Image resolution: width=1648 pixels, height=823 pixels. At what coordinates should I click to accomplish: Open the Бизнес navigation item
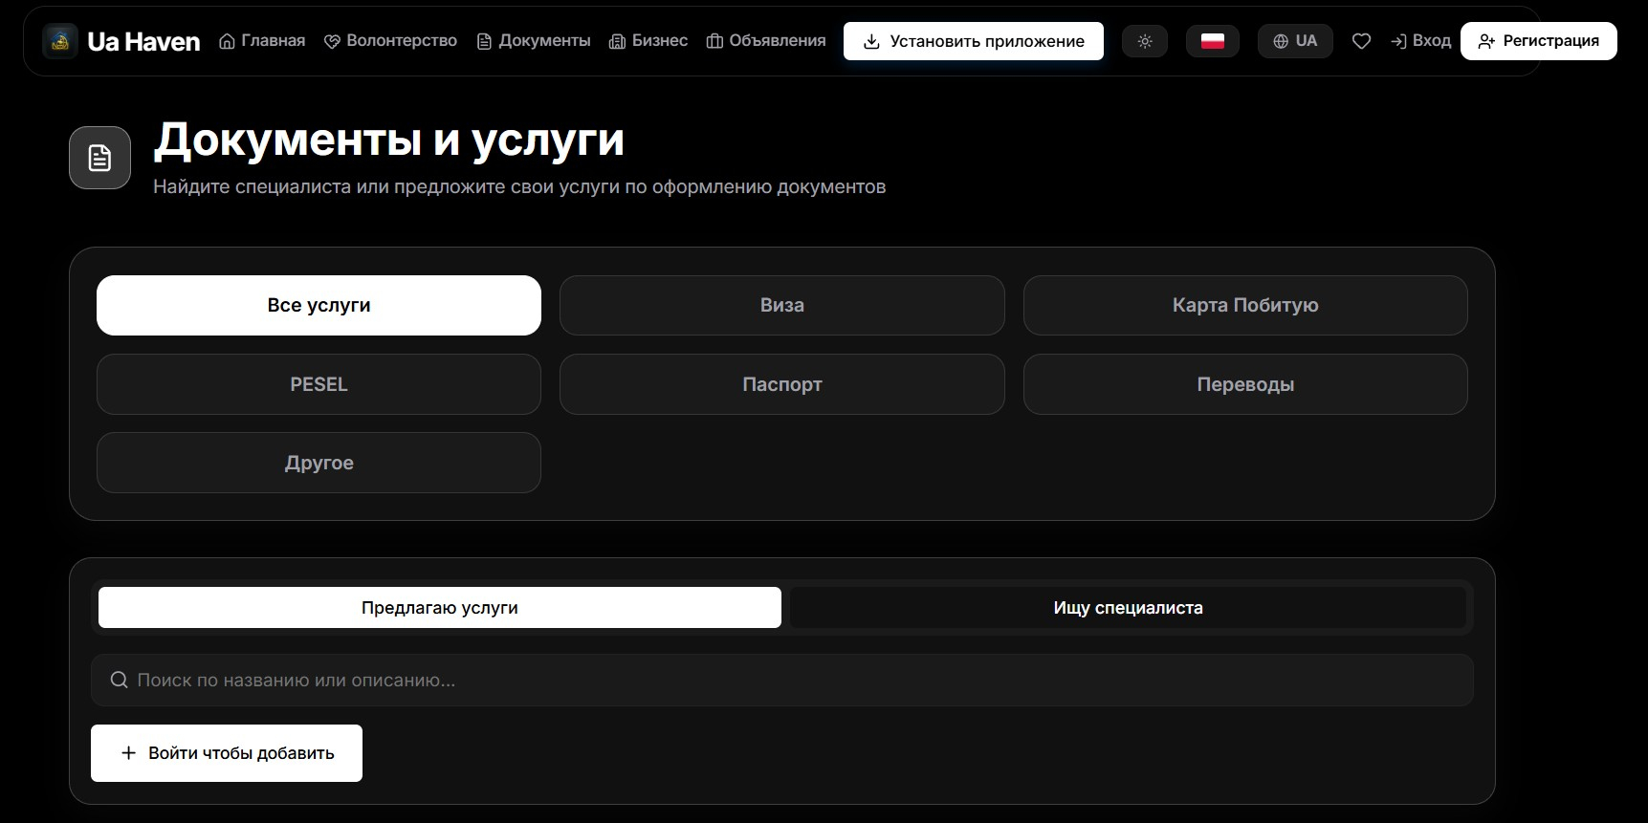pyautogui.click(x=648, y=41)
